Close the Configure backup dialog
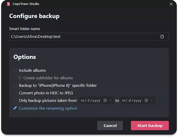 [171, 4]
